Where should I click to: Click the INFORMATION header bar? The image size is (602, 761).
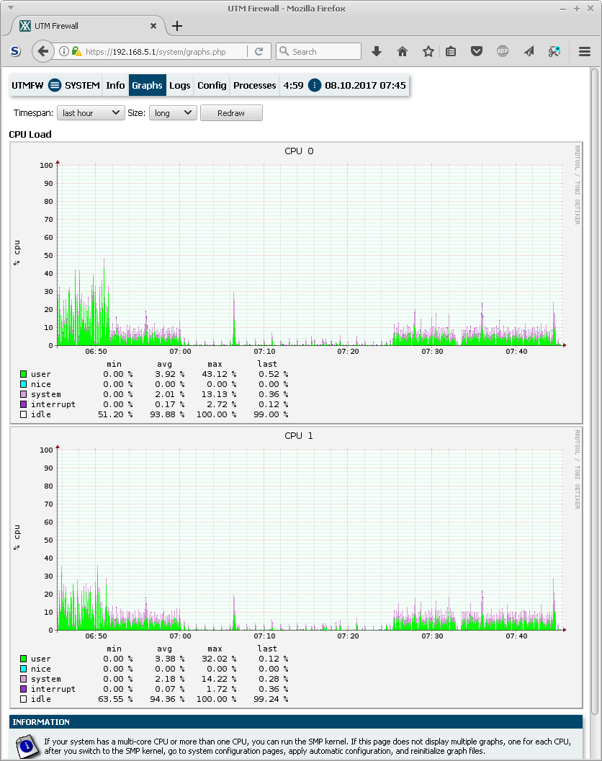coord(296,722)
